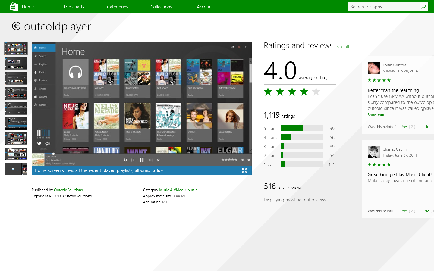The image size is (434, 271).
Task: Click the Windows Store logo icon
Action: point(14,7)
